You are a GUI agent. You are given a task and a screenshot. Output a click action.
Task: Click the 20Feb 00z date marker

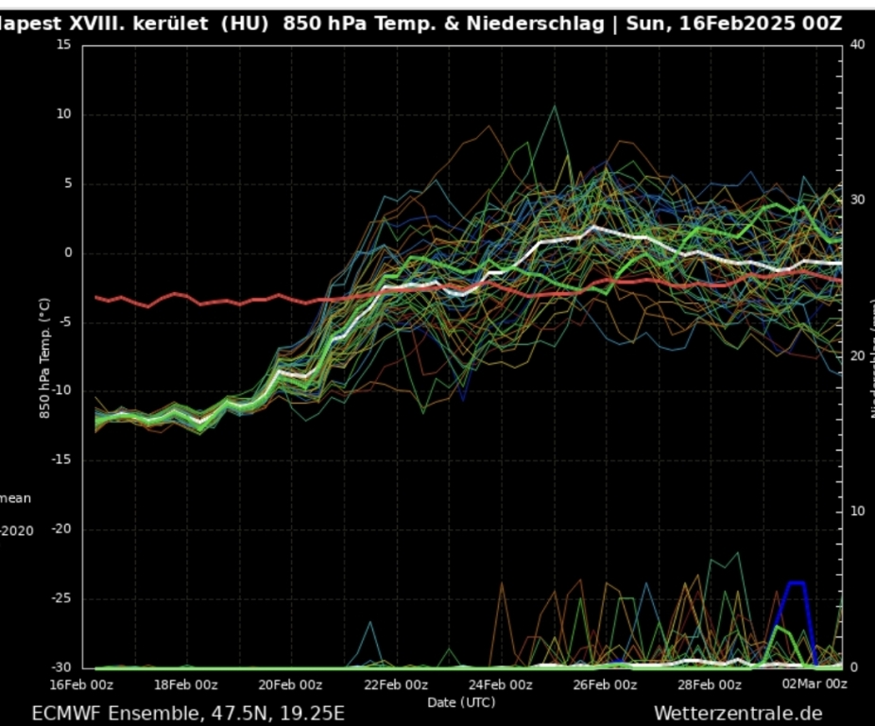[x=290, y=684]
